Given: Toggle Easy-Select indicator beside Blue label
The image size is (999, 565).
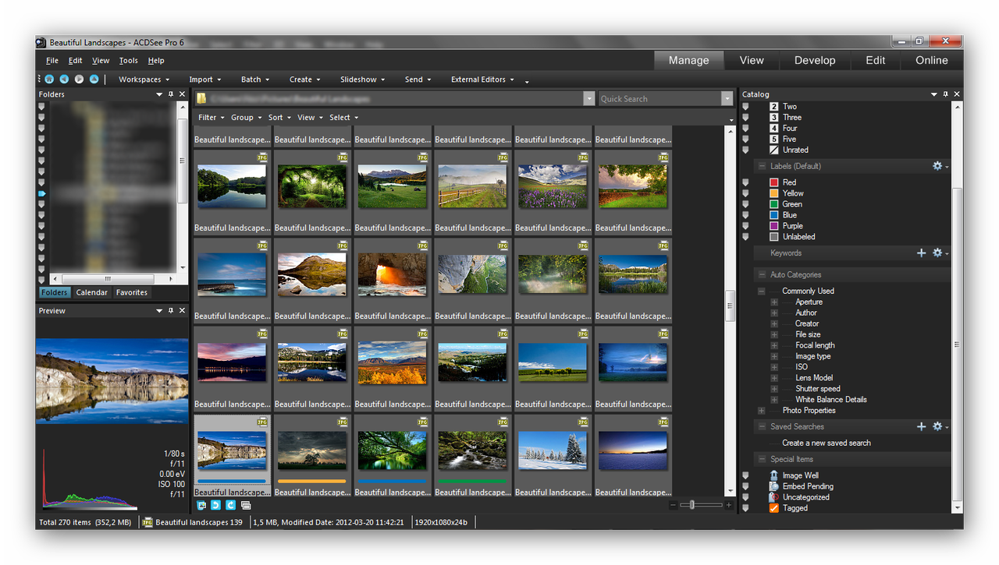Looking at the screenshot, I should [745, 215].
